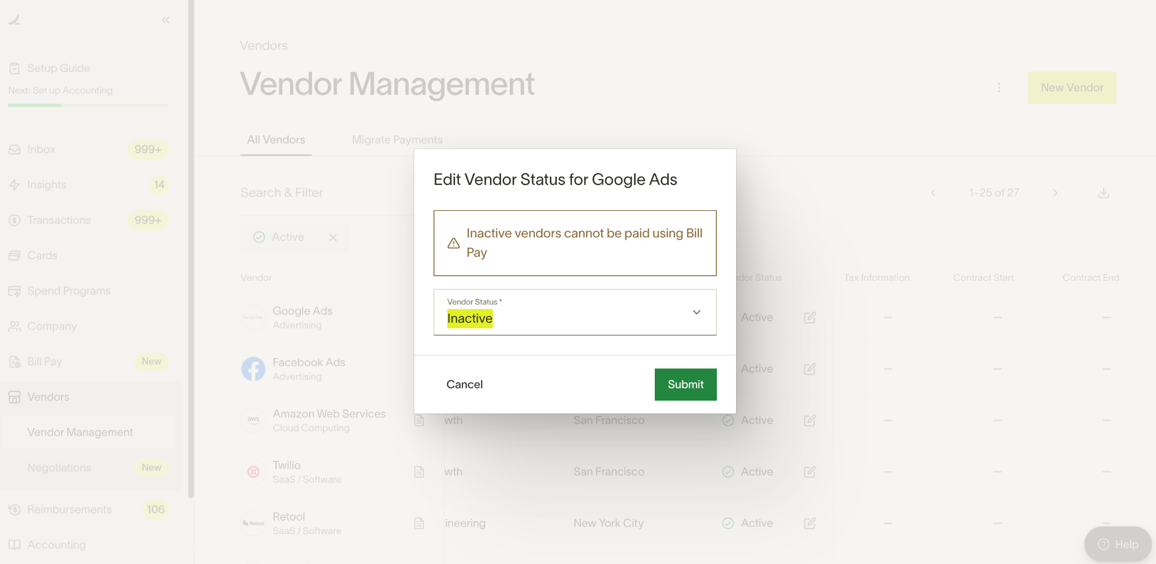The height and width of the screenshot is (564, 1156).
Task: Open the Facebook Ads vendor
Action: (309, 363)
